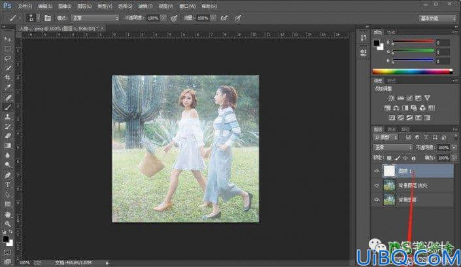Open the workspace switcher dropdown
Screen dimensions: 461x267
pyautogui.click(x=437, y=18)
